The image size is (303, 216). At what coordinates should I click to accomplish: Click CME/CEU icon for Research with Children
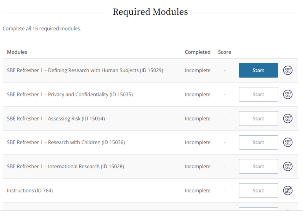(288, 142)
